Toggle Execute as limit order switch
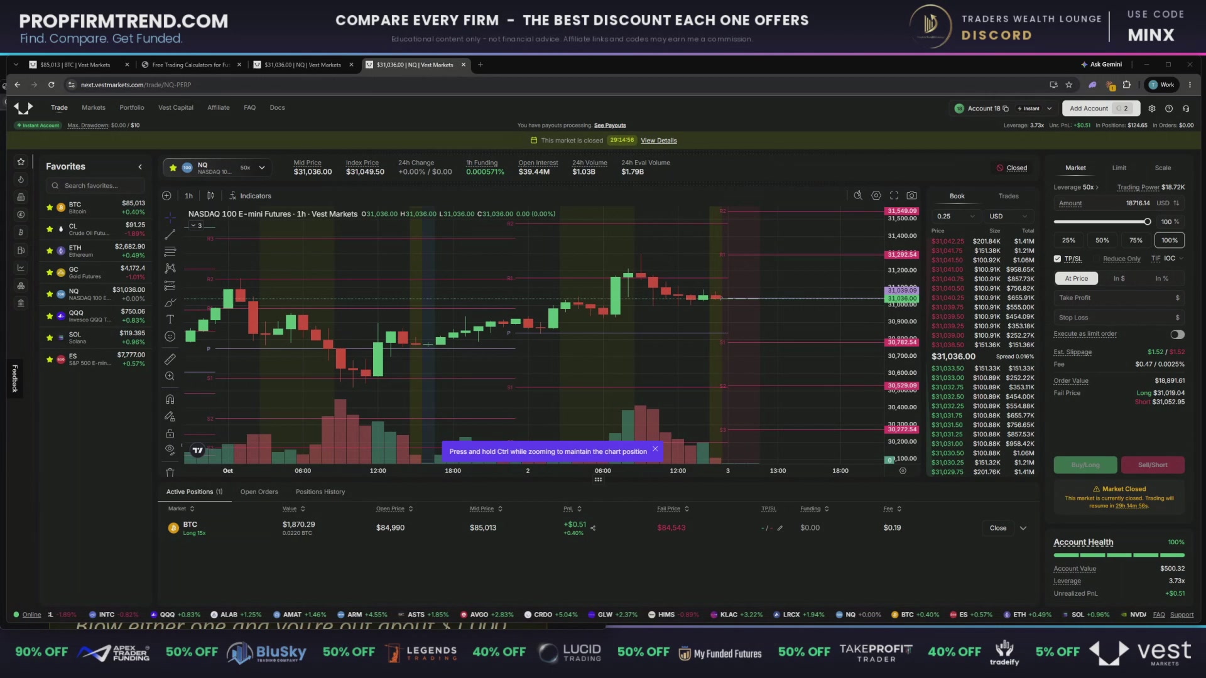The width and height of the screenshot is (1206, 678). pos(1177,335)
